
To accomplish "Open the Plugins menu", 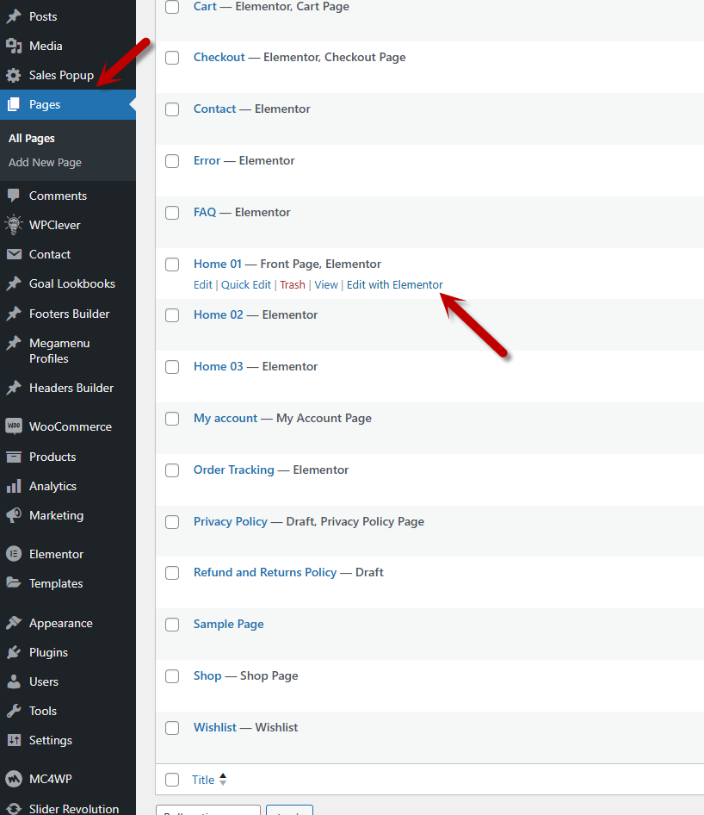I will tap(48, 652).
